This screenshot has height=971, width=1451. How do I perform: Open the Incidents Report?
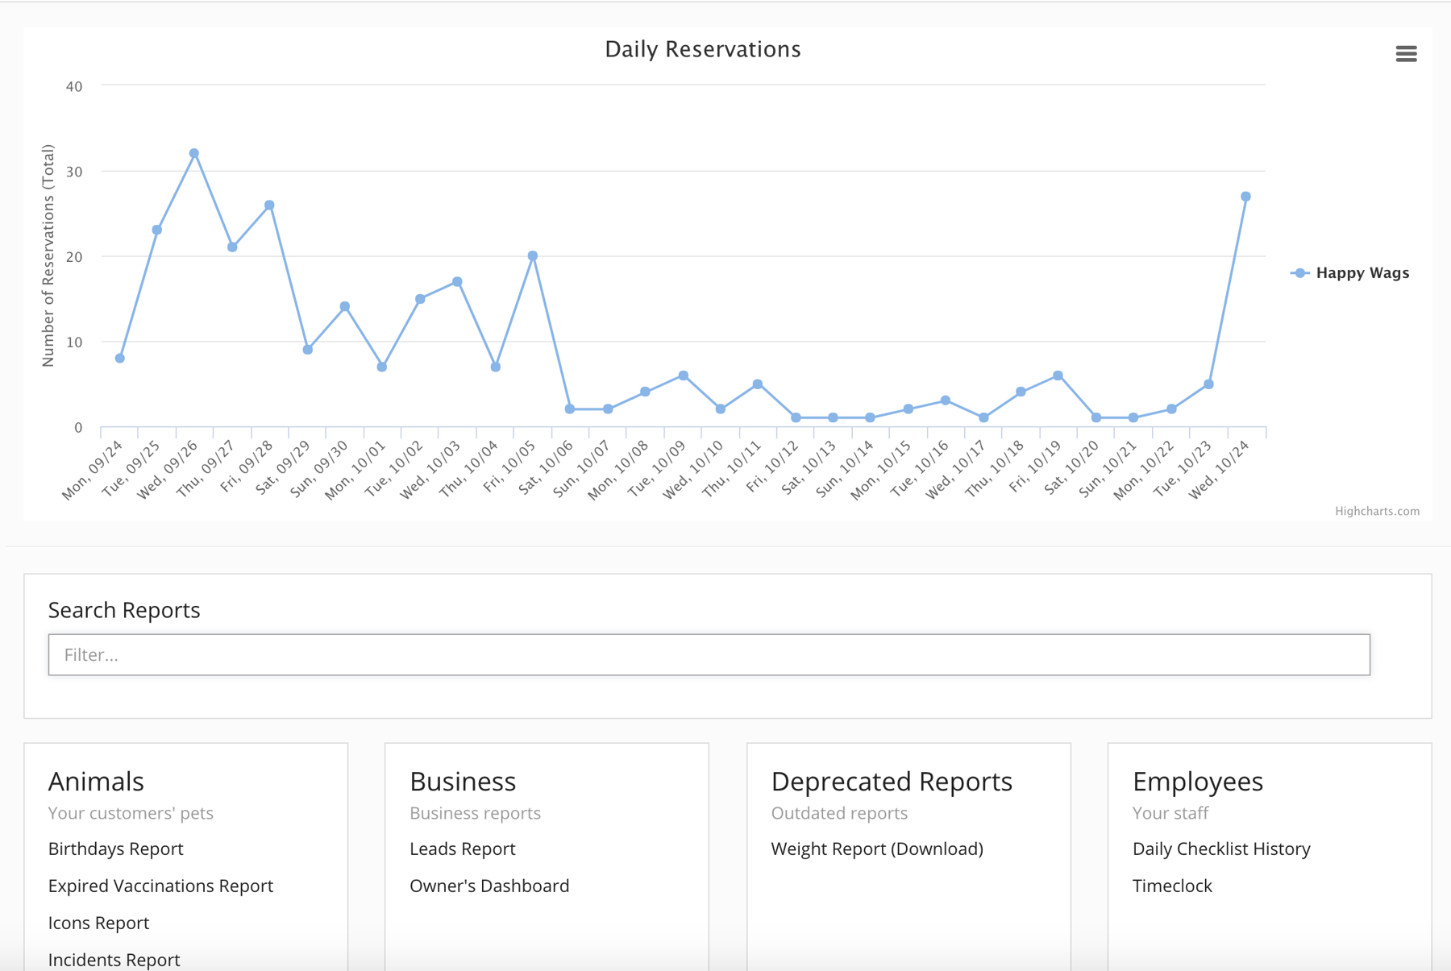click(x=114, y=959)
